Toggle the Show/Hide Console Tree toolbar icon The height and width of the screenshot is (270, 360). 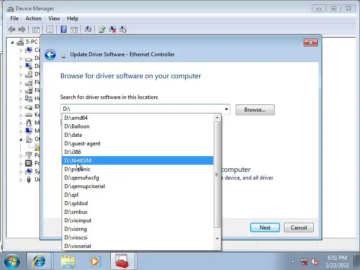pos(36,29)
